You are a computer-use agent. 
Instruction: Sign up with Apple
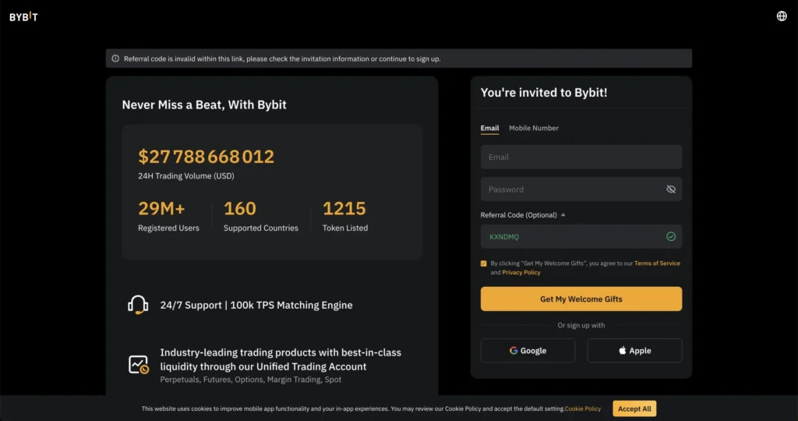point(634,351)
